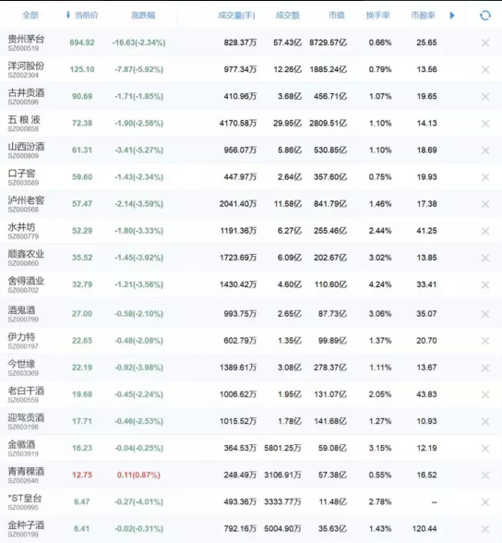Delete 五粮液 from the watchlist

click(x=485, y=124)
